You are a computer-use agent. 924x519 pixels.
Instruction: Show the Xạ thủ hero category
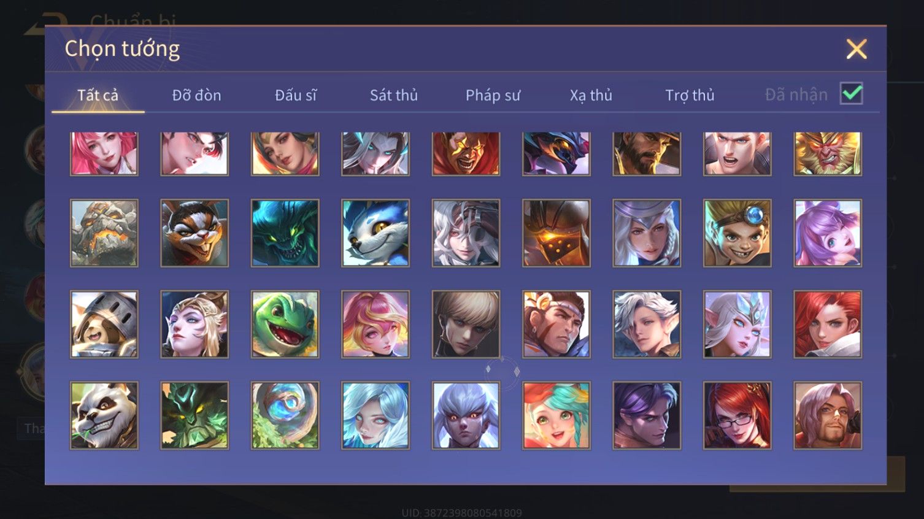click(x=591, y=95)
